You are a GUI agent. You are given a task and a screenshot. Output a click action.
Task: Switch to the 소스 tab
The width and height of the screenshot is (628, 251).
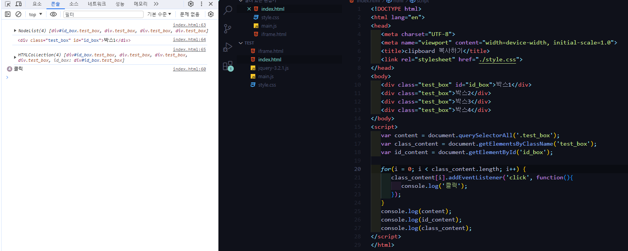(74, 4)
